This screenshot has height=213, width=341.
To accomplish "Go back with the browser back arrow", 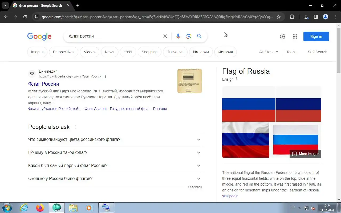I will 6,17.
